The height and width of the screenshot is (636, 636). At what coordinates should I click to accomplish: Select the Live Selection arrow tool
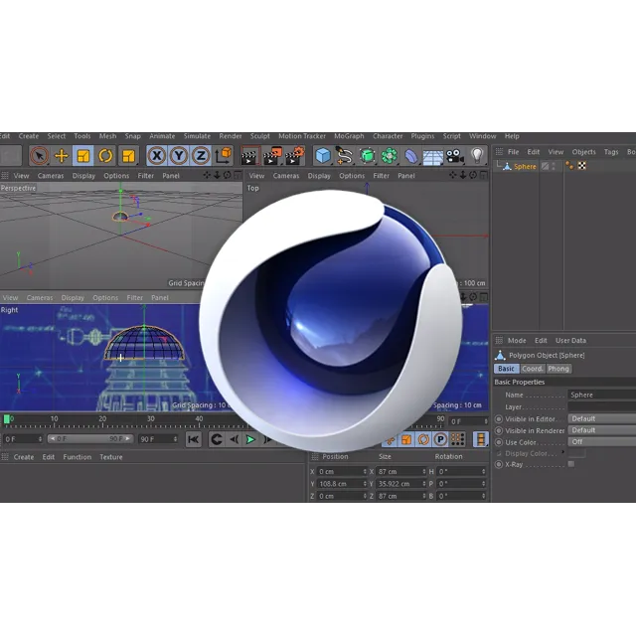coord(40,156)
